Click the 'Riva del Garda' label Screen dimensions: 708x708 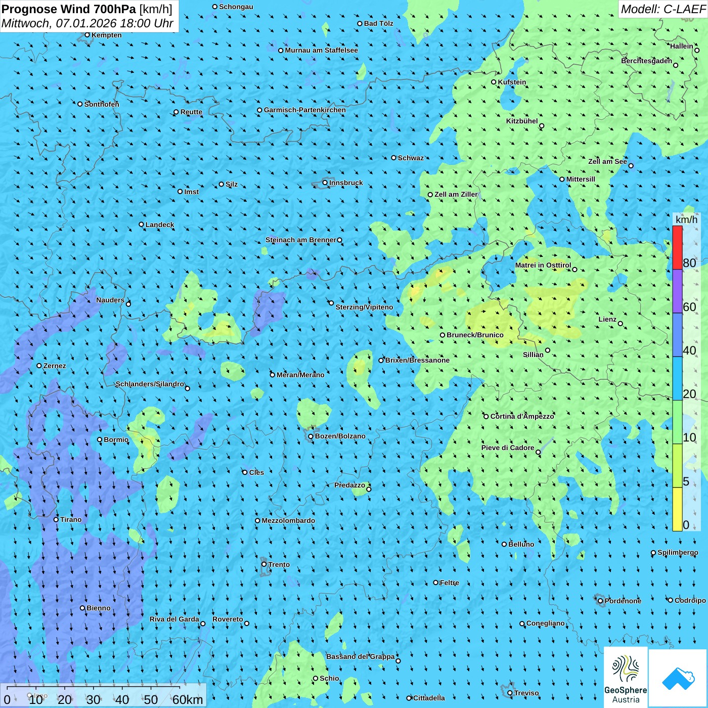174,619
